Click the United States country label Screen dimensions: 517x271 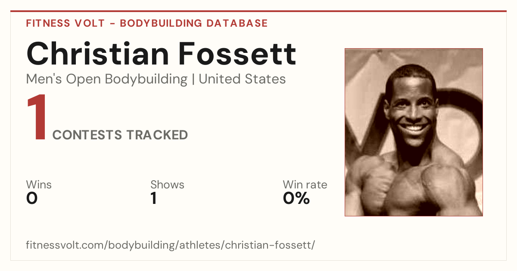click(242, 79)
